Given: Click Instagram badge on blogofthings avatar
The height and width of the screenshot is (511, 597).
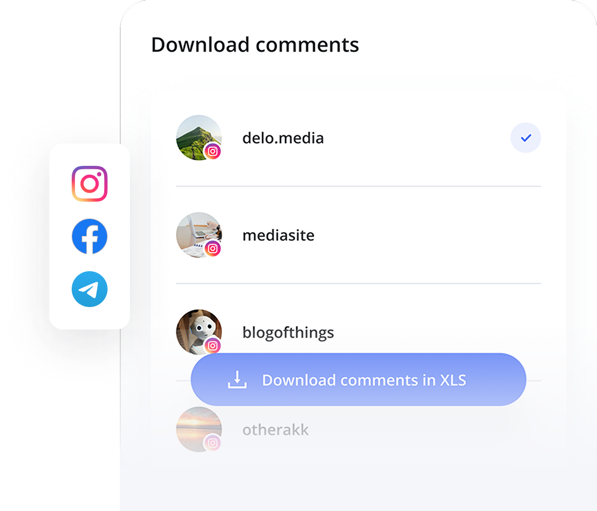Looking at the screenshot, I should 213,346.
